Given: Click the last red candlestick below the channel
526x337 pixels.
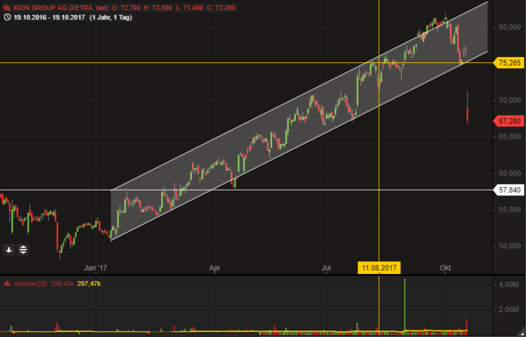Looking at the screenshot, I should tap(467, 115).
